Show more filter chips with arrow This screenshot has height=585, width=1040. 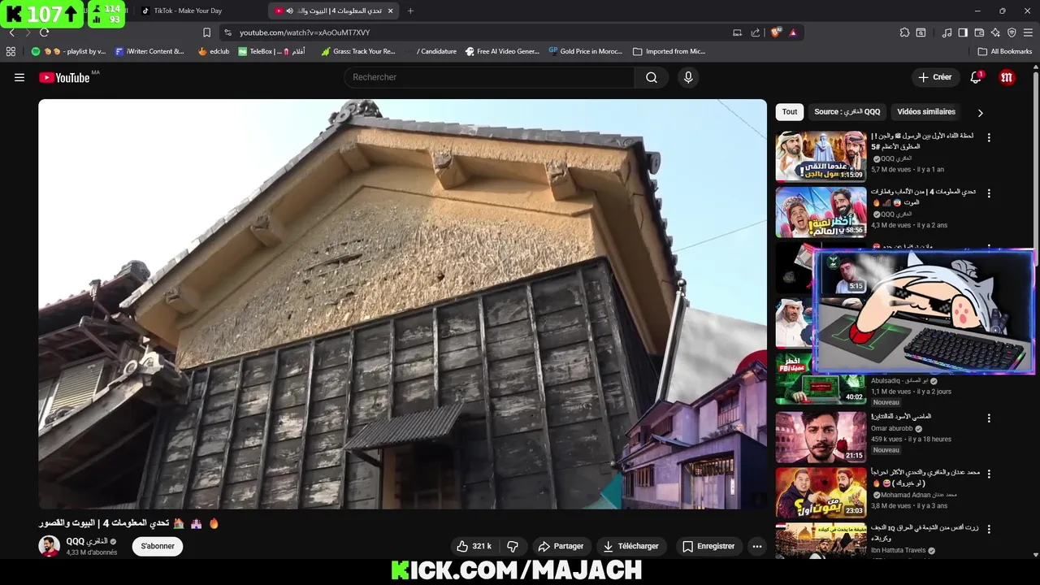click(x=980, y=113)
